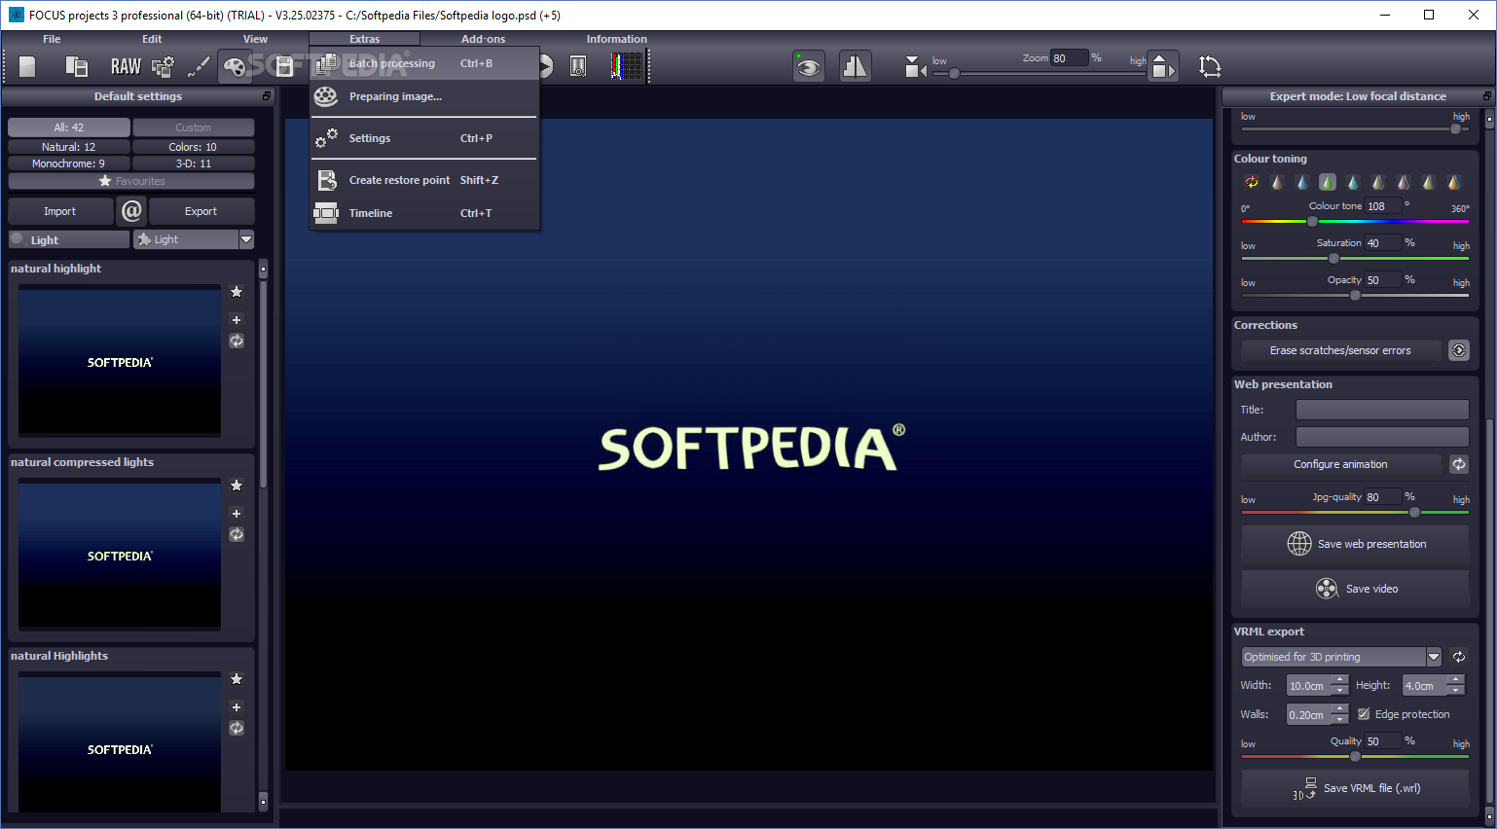This screenshot has width=1497, height=829.
Task: Click the Web presentation Title input field
Action: coord(1382,410)
